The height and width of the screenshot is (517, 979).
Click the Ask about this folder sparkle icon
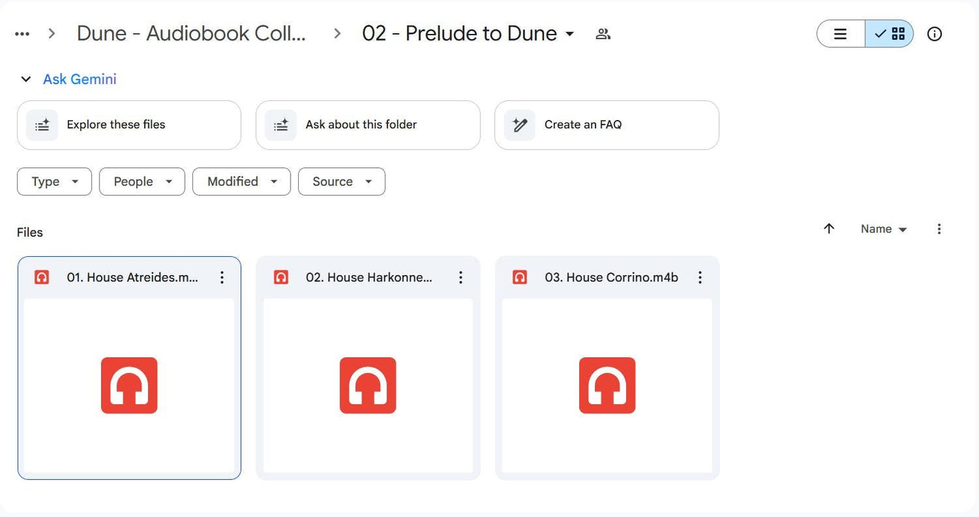point(280,125)
